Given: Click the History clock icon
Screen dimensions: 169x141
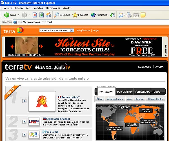Looking at the screenshot, I should (x=113, y=15).
